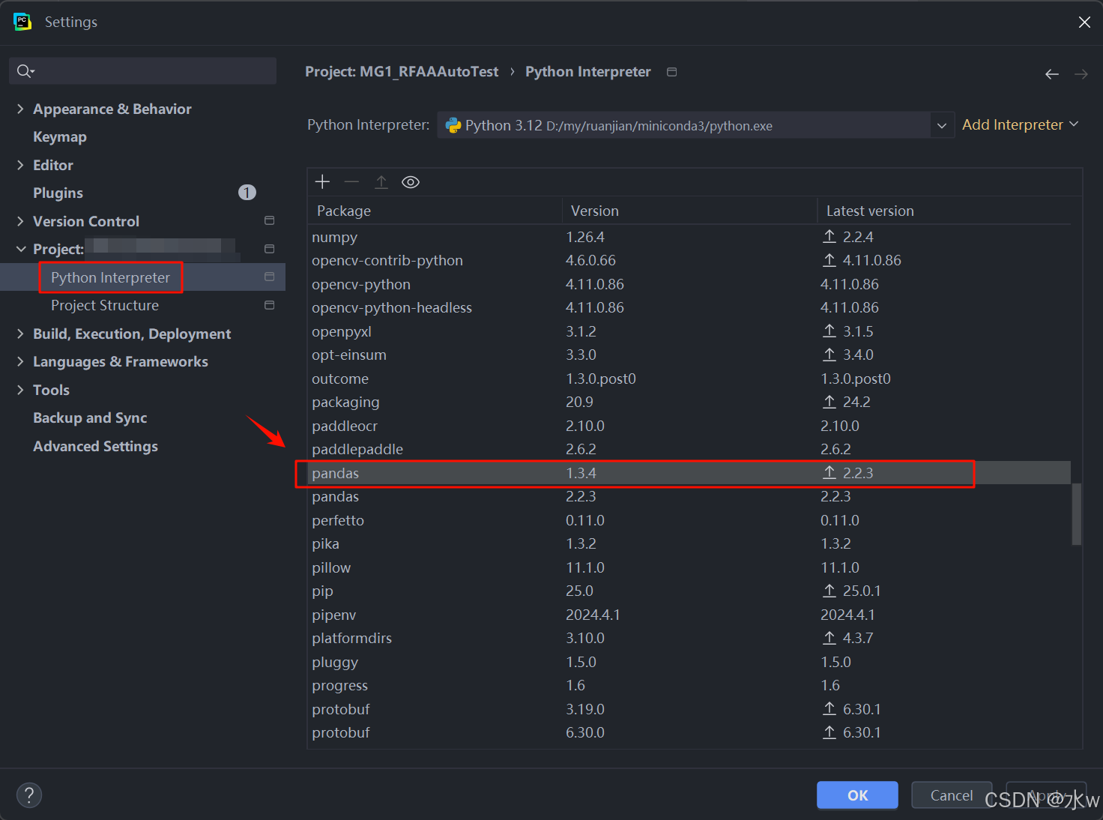Close the Settings dialog
This screenshot has width=1103, height=820.
(x=1084, y=22)
